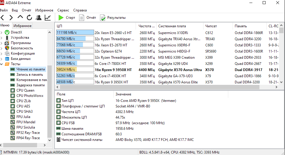Collapse the Тесты tree node
This screenshot has height=155, width=285.
1,64
